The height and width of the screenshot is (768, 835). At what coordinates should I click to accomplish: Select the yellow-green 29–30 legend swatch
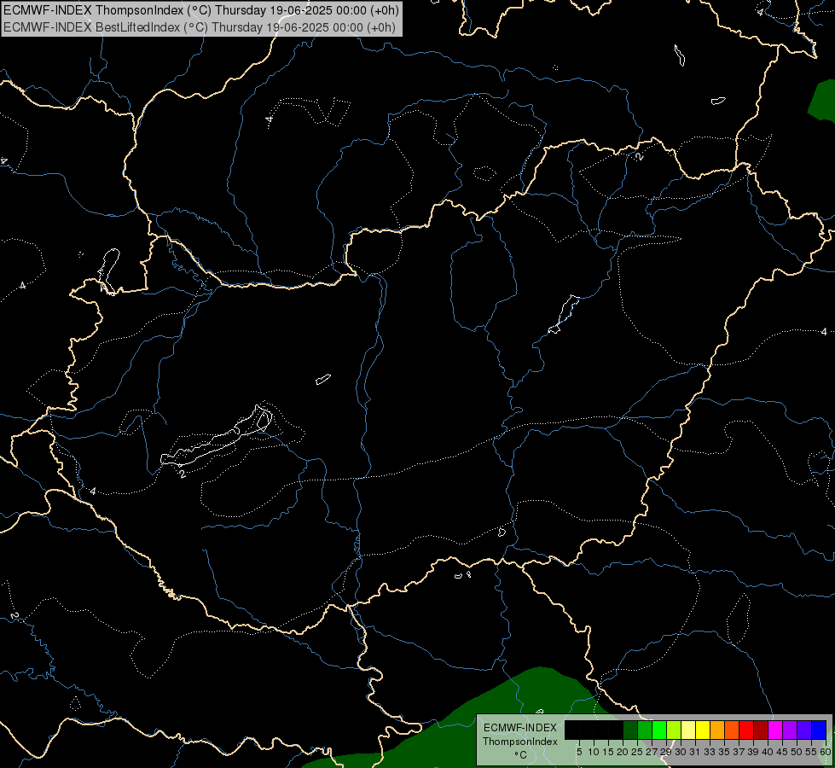[674, 730]
